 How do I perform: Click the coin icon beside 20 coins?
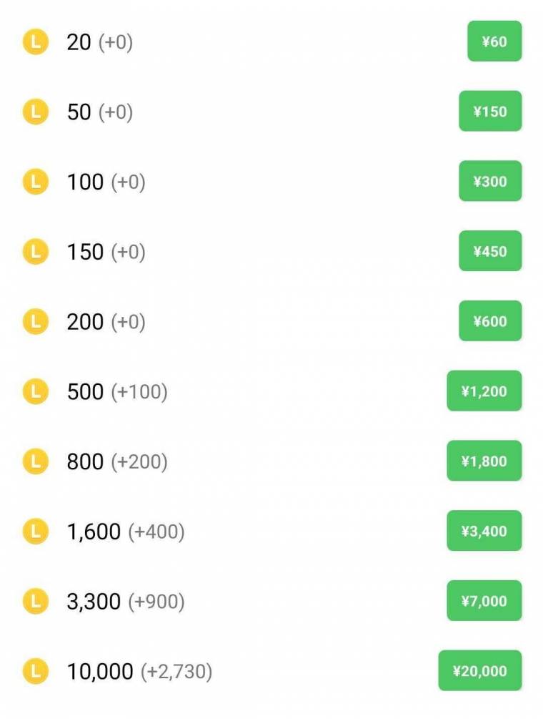click(x=36, y=42)
